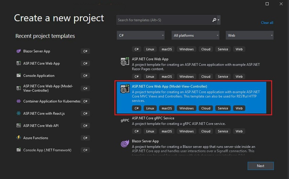
Task: Select Blazor Server App title in template list
Action: coord(145,141)
